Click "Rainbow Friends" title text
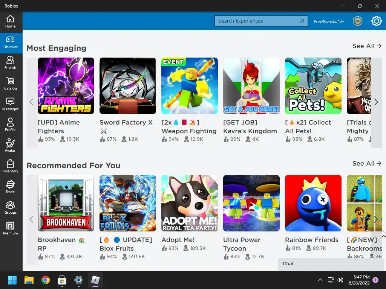 (x=312, y=240)
